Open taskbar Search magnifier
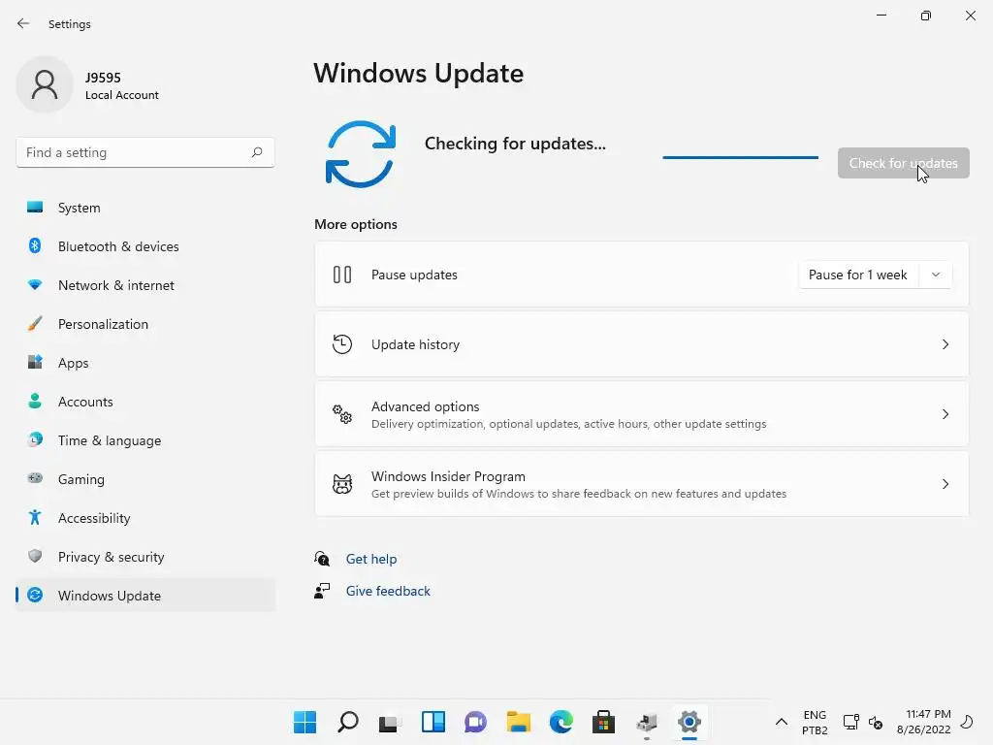This screenshot has width=993, height=745. (348, 722)
